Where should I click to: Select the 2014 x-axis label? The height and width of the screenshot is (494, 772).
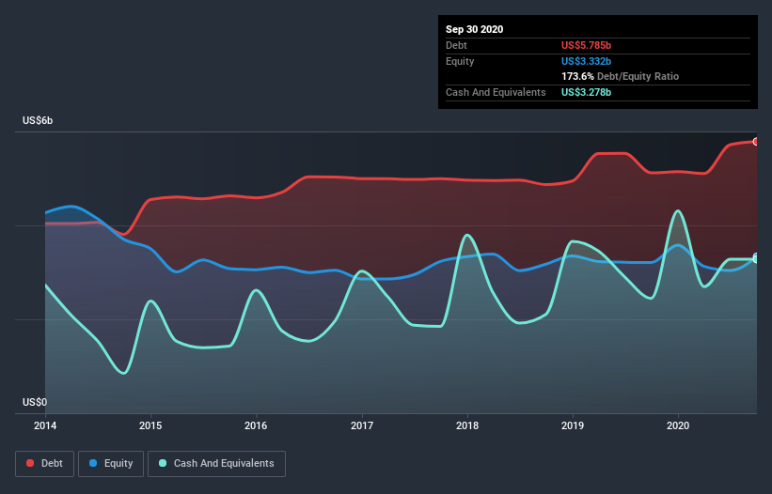tap(45, 425)
